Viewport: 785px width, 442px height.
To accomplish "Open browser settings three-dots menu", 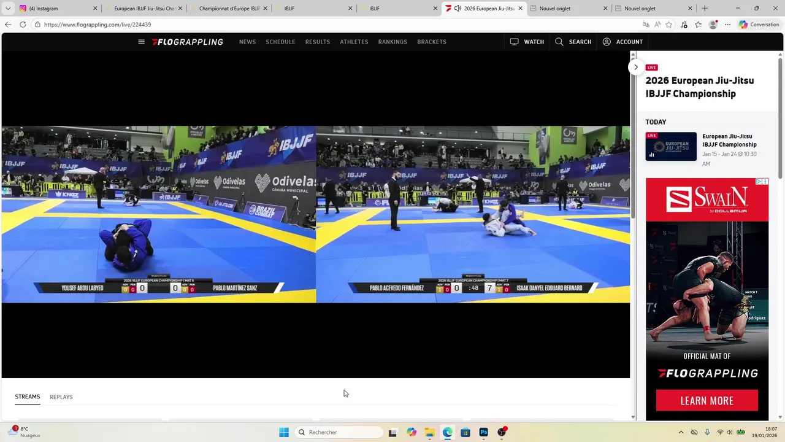I will [727, 25].
